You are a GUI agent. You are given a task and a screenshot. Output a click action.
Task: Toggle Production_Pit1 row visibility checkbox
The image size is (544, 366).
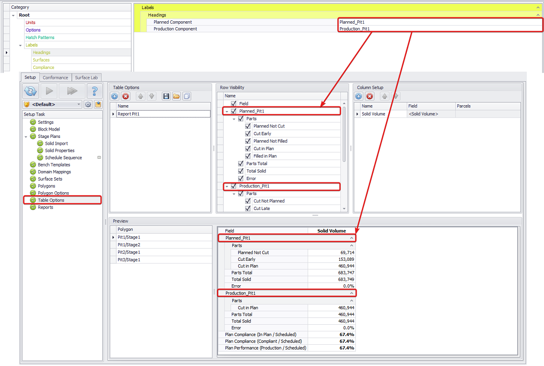[234, 186]
